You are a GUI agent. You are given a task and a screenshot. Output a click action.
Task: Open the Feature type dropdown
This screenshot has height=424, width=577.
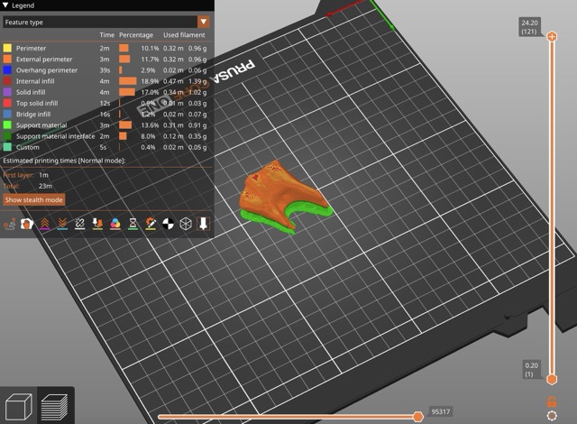(105, 21)
